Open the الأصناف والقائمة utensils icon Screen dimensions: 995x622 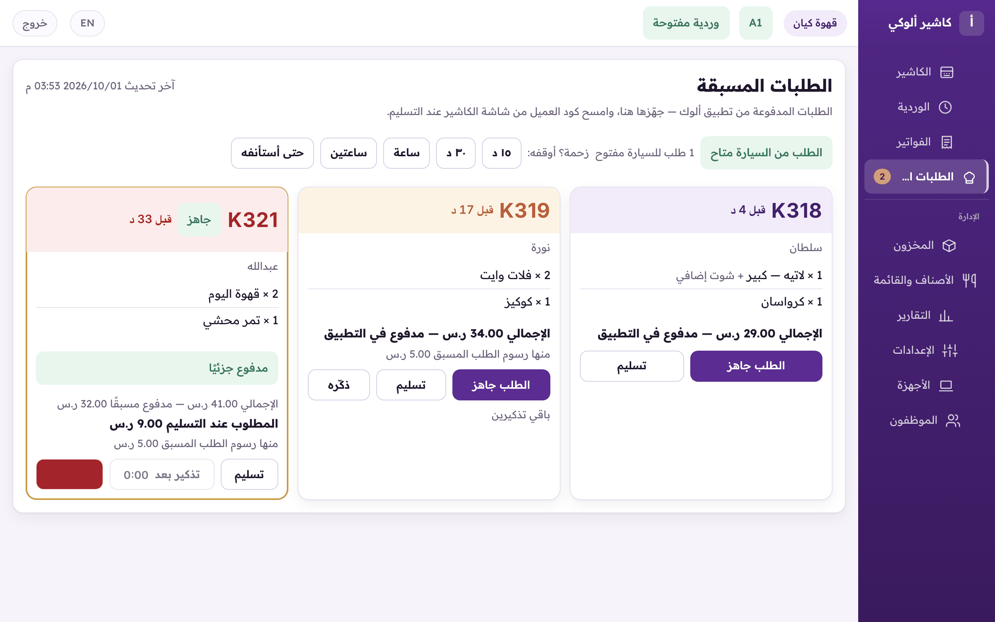[969, 281]
